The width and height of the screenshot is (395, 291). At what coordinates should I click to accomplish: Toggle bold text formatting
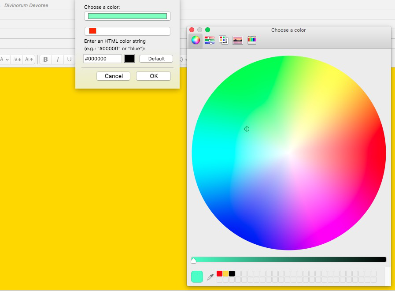45,59
